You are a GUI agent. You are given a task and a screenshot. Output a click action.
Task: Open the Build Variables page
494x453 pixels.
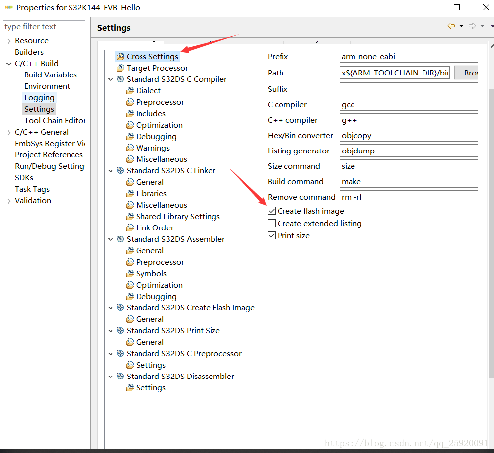pyautogui.click(x=51, y=75)
